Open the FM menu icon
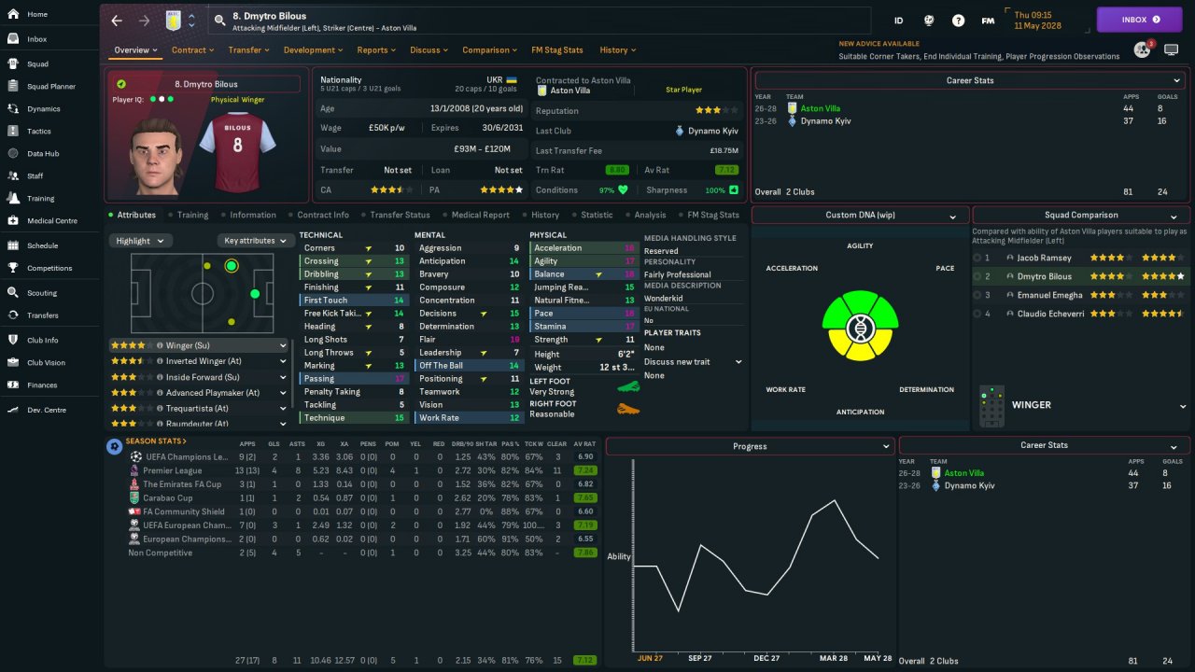The width and height of the screenshot is (1195, 672). (988, 21)
